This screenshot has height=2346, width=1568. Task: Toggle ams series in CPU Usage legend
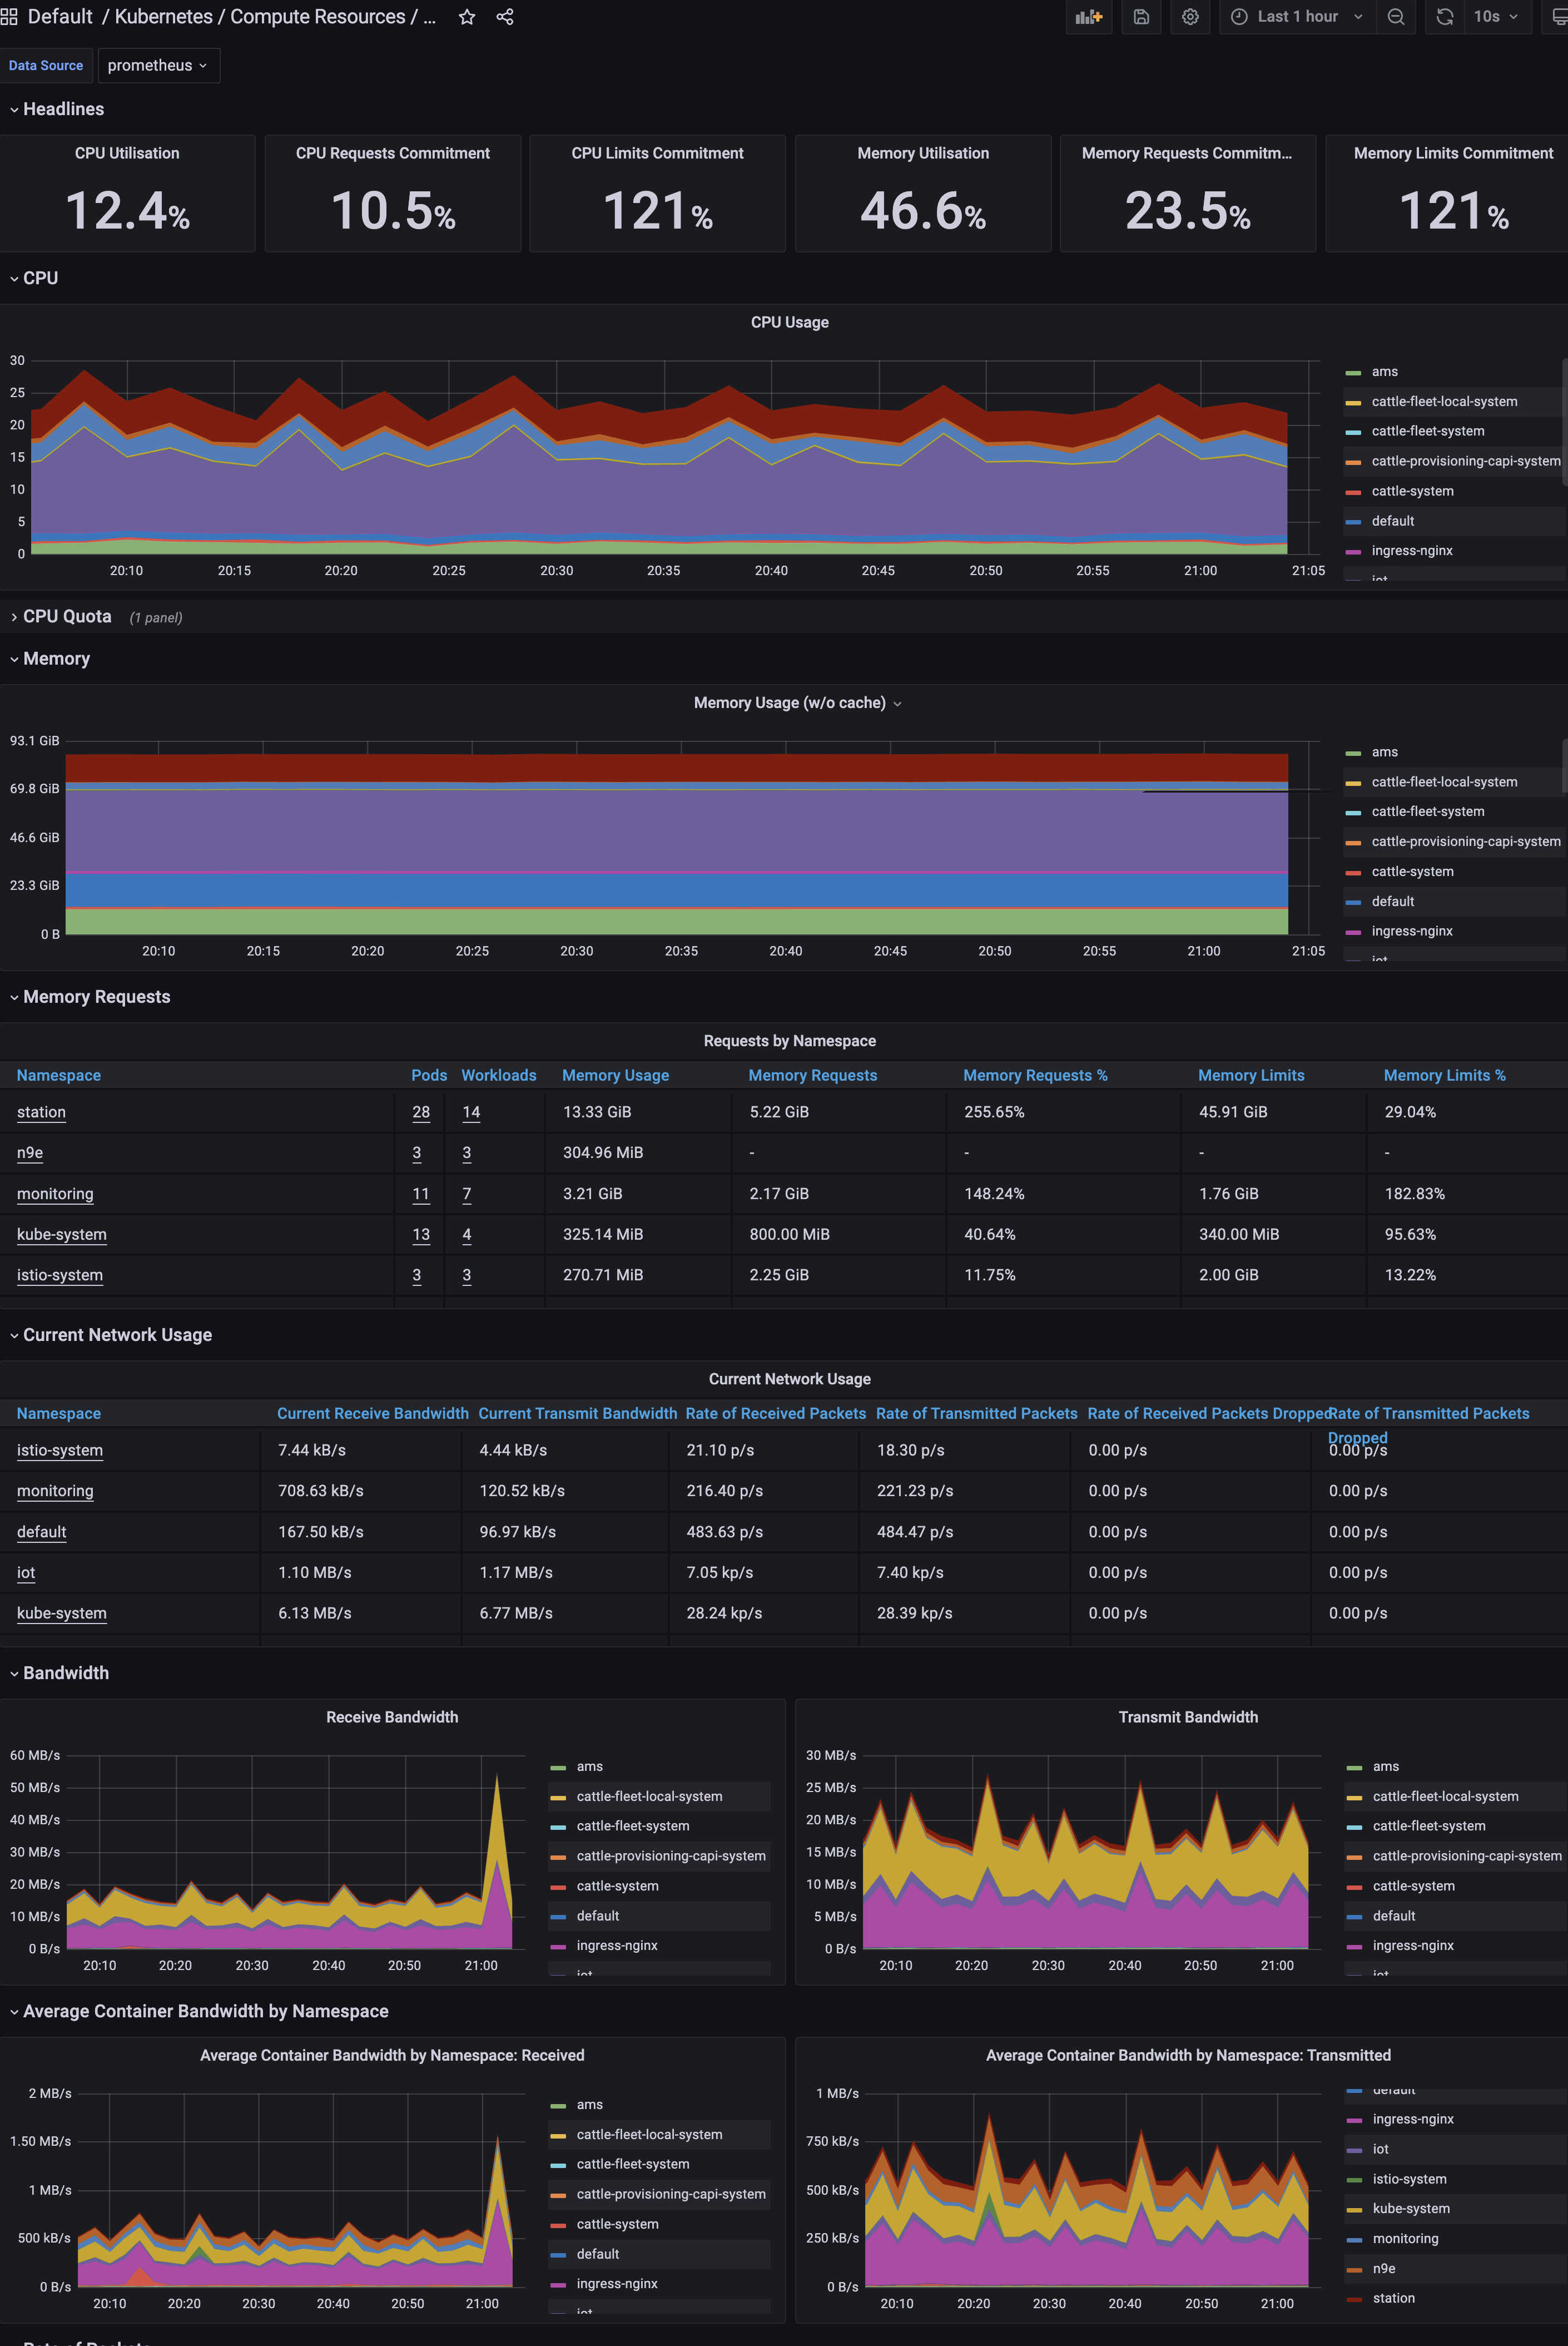1384,372
